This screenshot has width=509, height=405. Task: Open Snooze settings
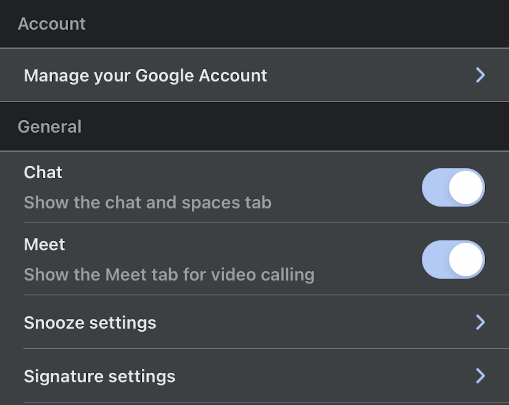pos(90,323)
